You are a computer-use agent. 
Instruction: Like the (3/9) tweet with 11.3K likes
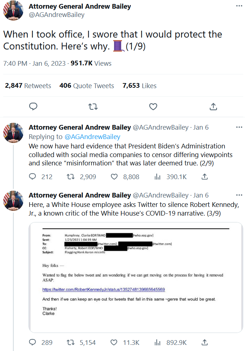(114, 342)
